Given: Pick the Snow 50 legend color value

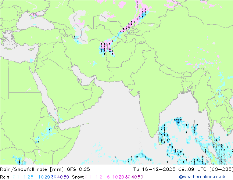Looking at the screenshot, I should tap(141, 177).
